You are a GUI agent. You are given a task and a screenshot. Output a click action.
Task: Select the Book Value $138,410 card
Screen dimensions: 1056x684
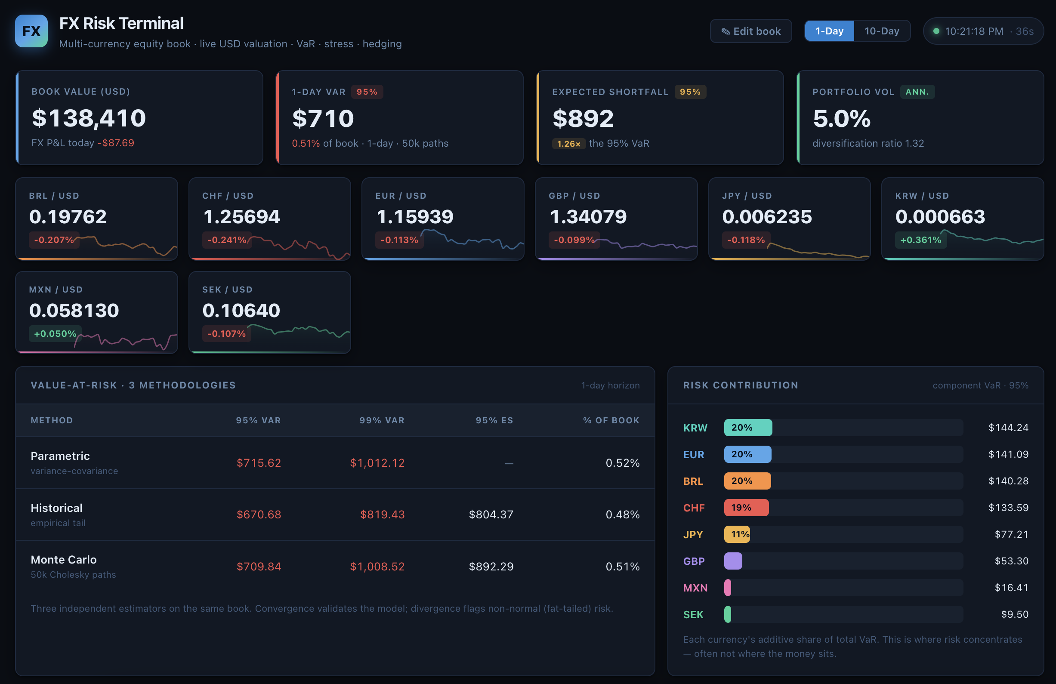point(139,117)
